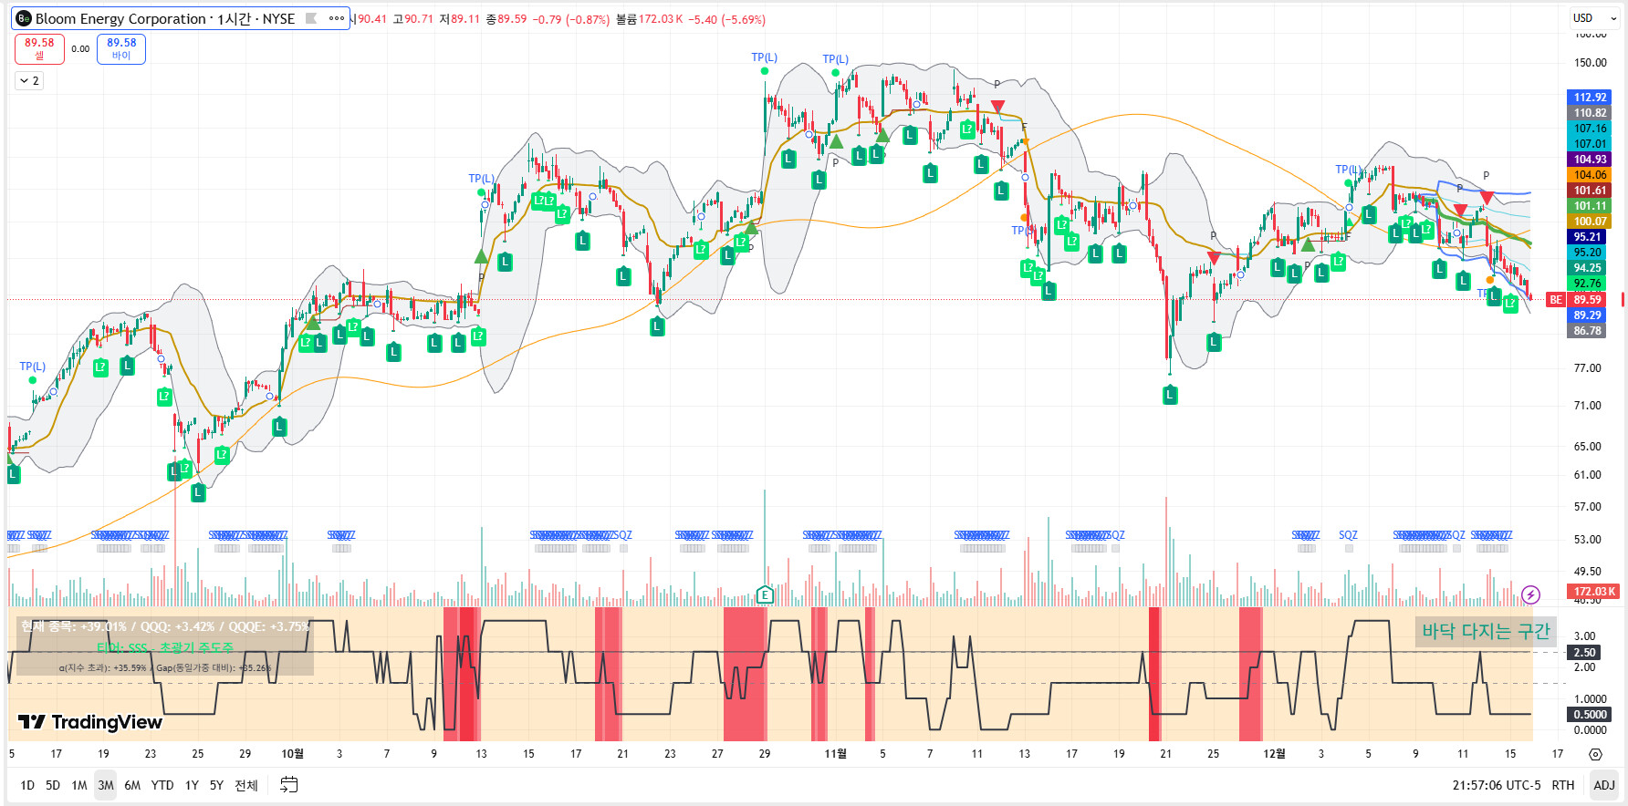Open timezone menu showing 21:57:06 UTC-5

[1497, 785]
